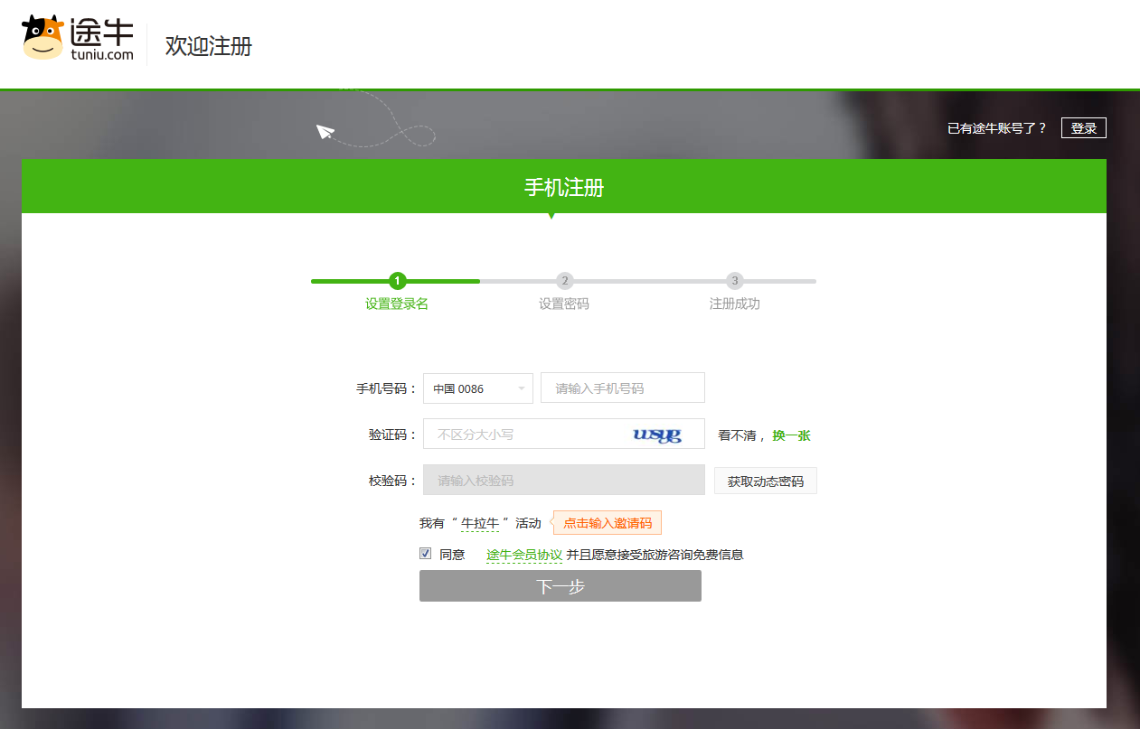Click step 3 circle 注册成功
The height and width of the screenshot is (729, 1140).
735,281
